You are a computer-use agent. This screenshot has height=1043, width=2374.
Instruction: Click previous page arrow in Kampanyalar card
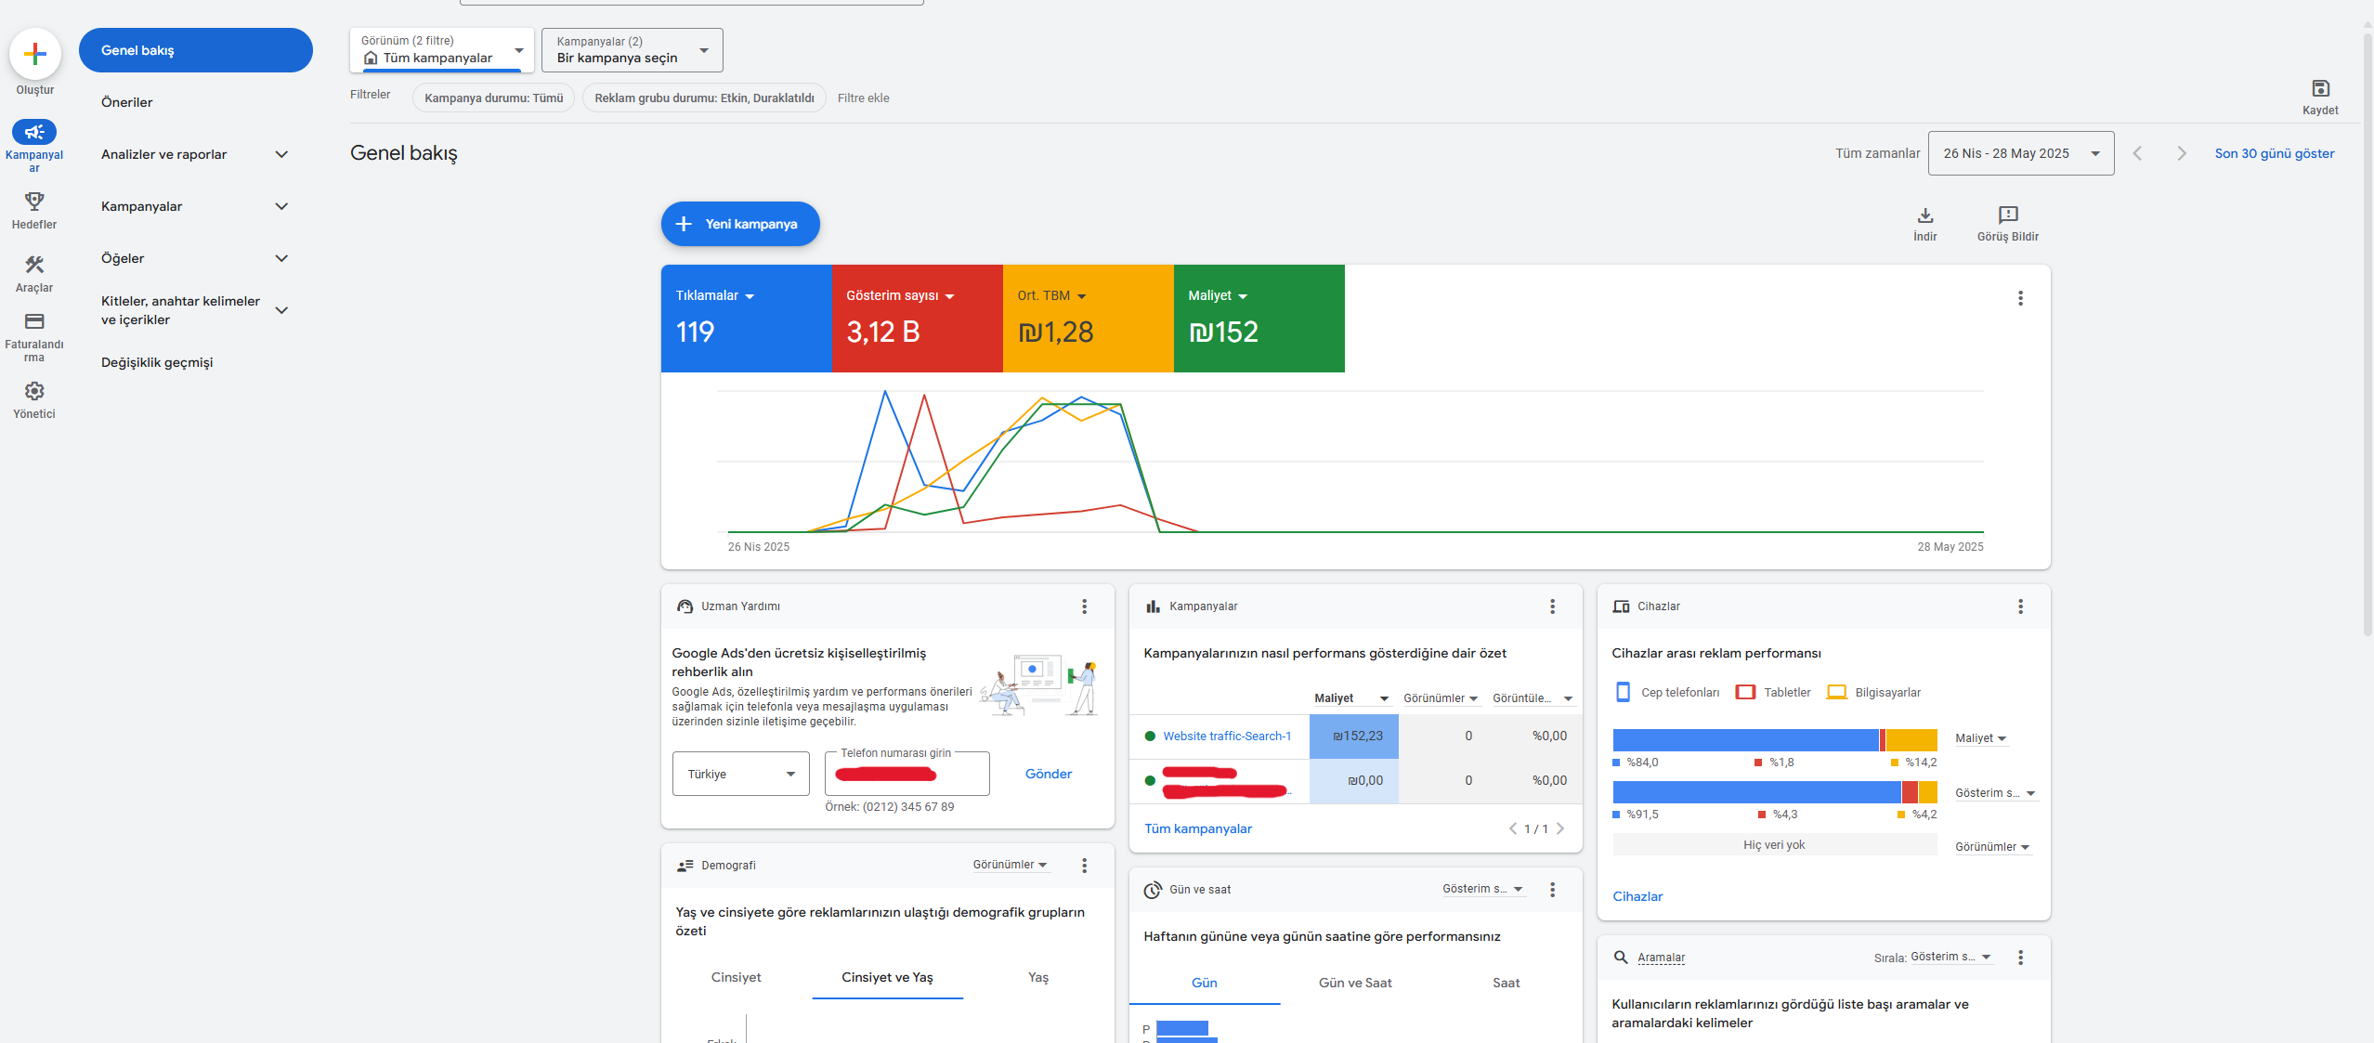1513,828
